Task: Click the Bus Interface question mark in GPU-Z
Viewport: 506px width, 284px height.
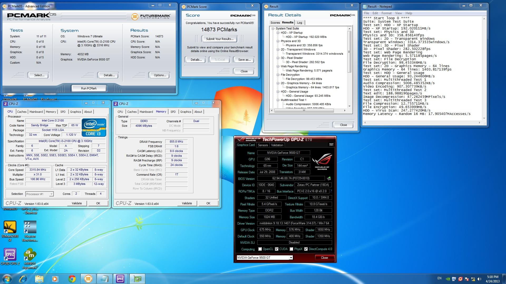Action: [x=331, y=191]
